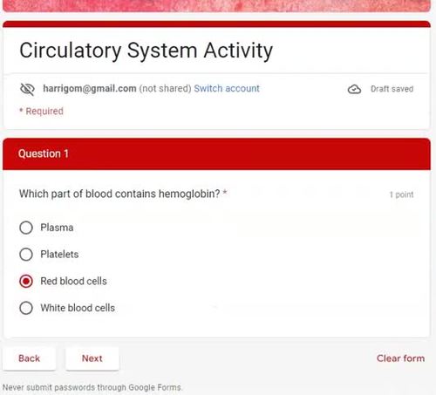Choose the Red blood cells option
This screenshot has height=395, width=436.
click(26, 281)
